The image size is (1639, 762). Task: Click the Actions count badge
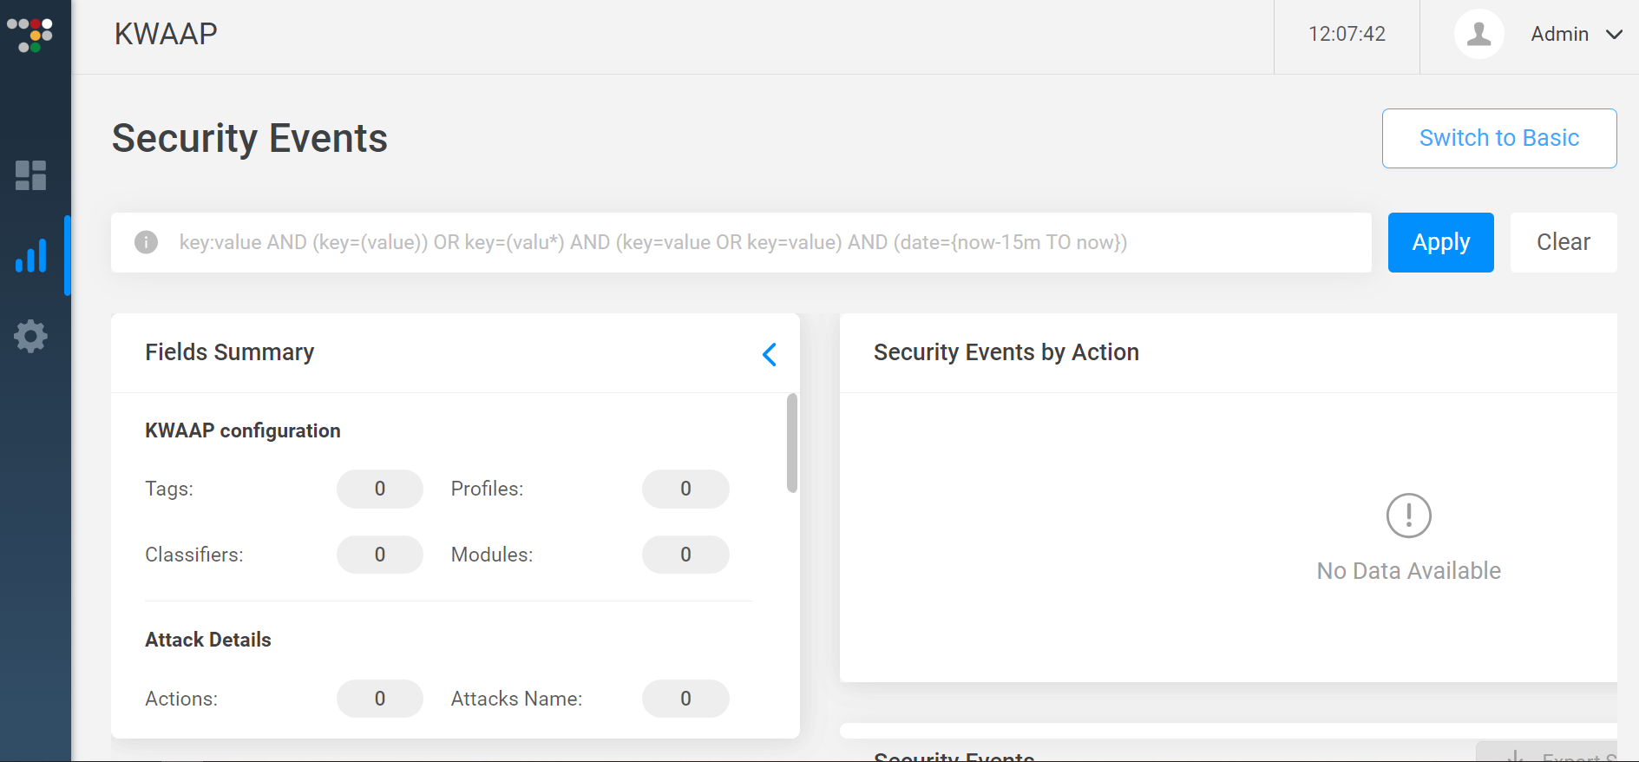click(380, 699)
